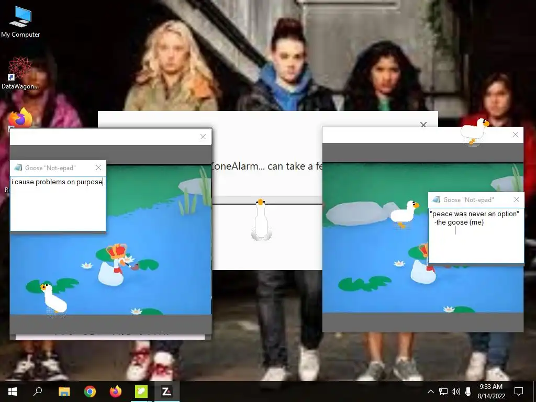
Task: Switch to the Desktop Goose taskbar app
Action: tap(141, 392)
